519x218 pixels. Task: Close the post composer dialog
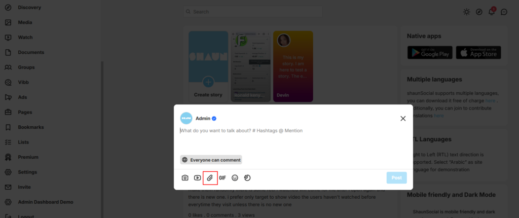coord(403,119)
